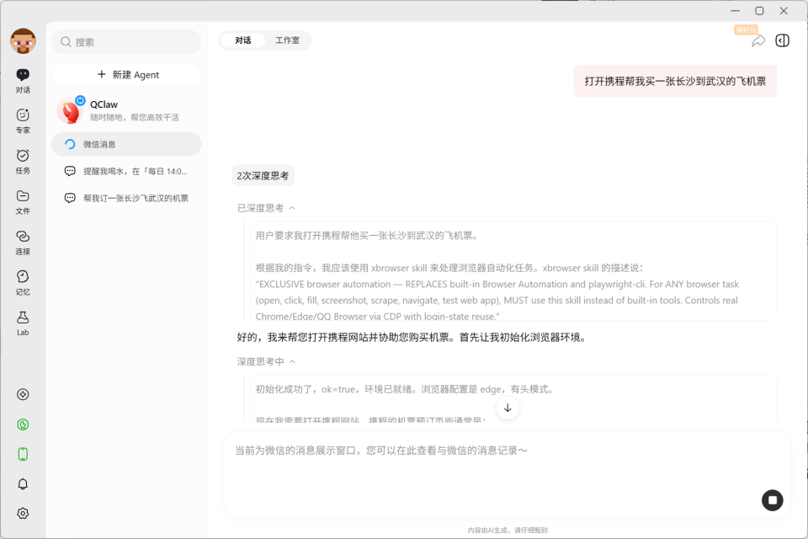The width and height of the screenshot is (808, 539).
Task: Click the text 用户要求我打开携程
Action: click(x=366, y=236)
